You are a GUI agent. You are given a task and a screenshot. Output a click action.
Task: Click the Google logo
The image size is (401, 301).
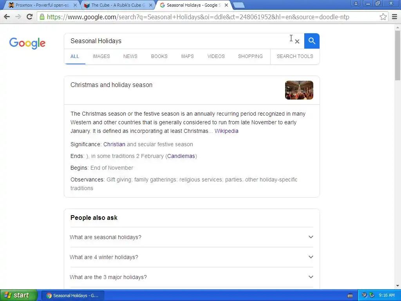point(27,43)
